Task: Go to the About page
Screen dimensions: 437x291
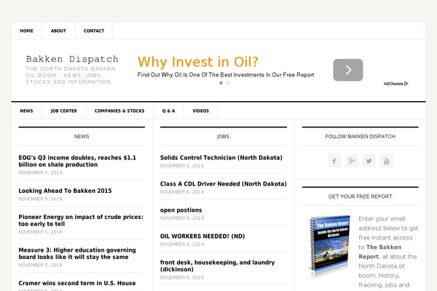Action: [x=58, y=31]
